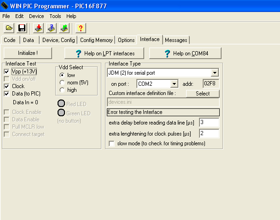This screenshot has height=220, width=280.
Task: Click the Data In = 0 text
Action: point(25,102)
